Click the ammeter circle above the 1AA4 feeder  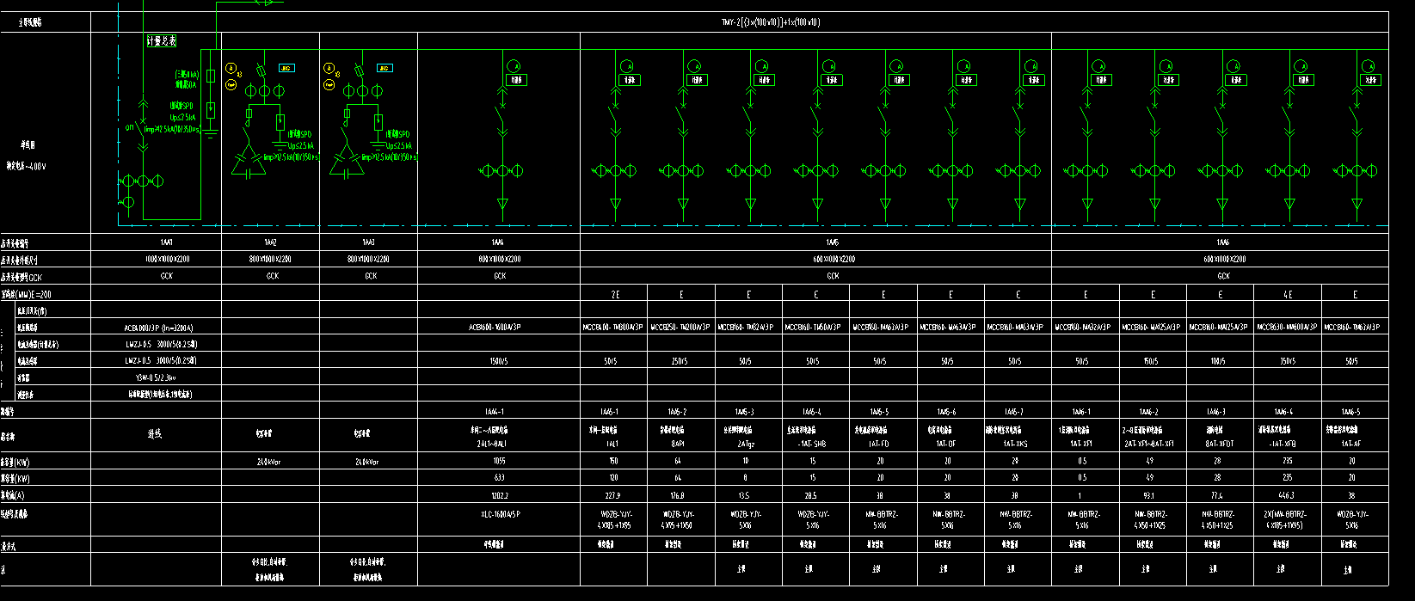[x=514, y=65]
